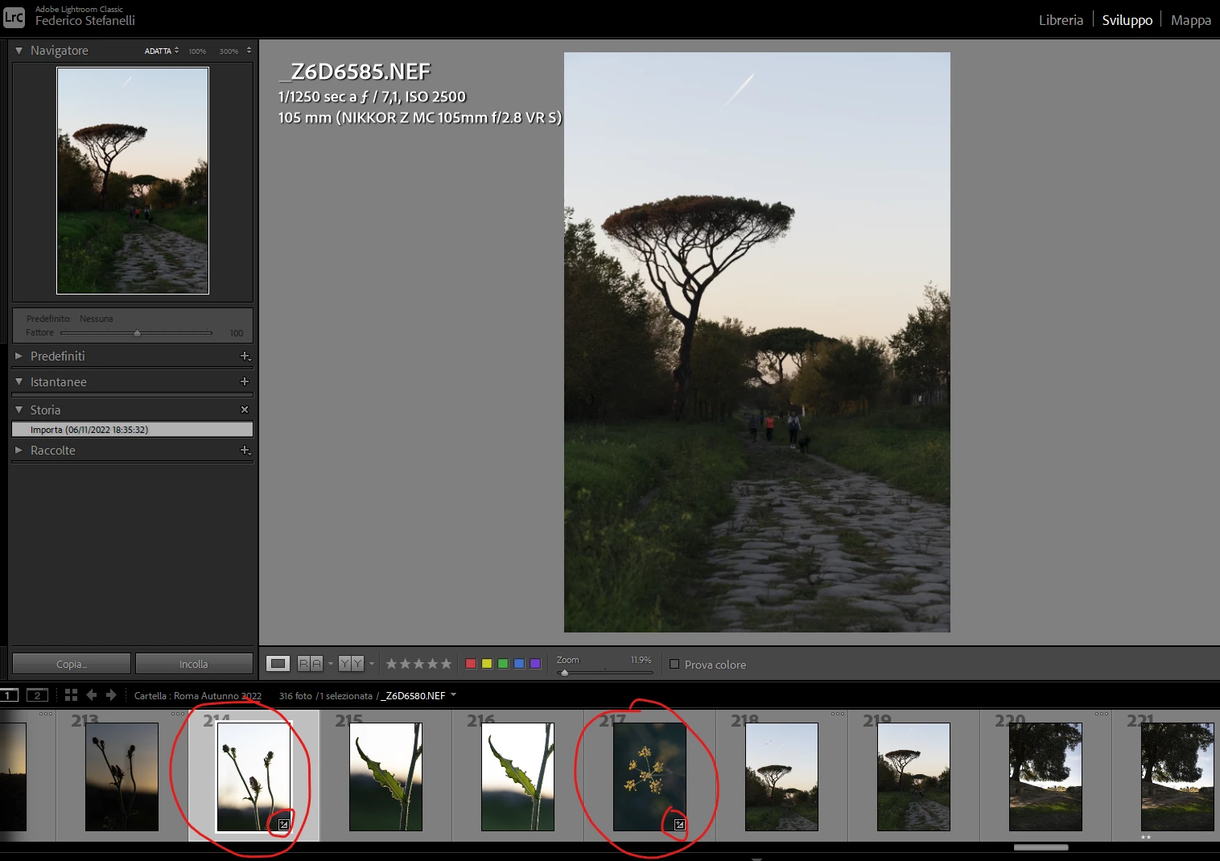This screenshot has width=1220, height=861.
Task: Apply the blue color label
Action: (x=519, y=664)
